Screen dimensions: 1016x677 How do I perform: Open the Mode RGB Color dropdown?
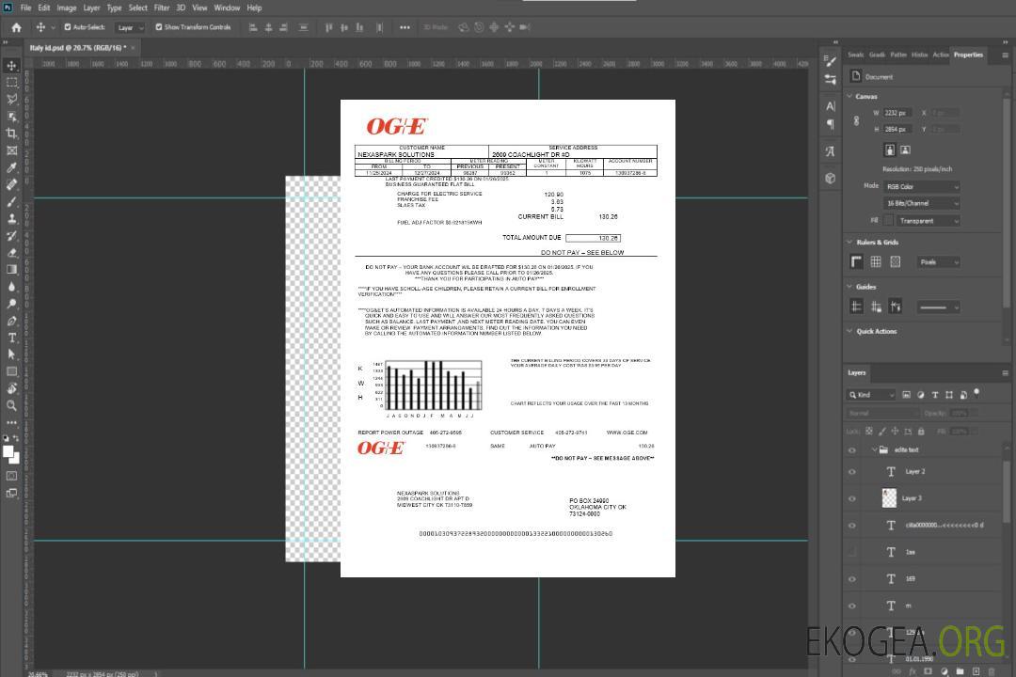point(921,186)
